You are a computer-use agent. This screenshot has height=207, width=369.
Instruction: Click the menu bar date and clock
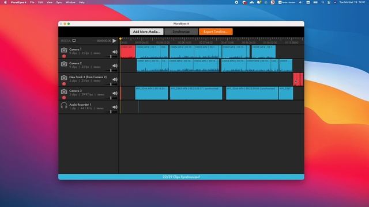click(x=352, y=2)
